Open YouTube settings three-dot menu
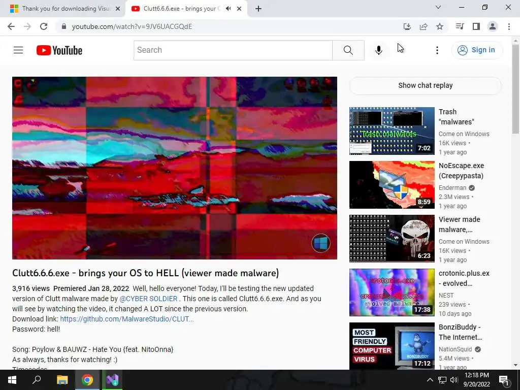Screen dimensions: 520x390 [x=437, y=50]
